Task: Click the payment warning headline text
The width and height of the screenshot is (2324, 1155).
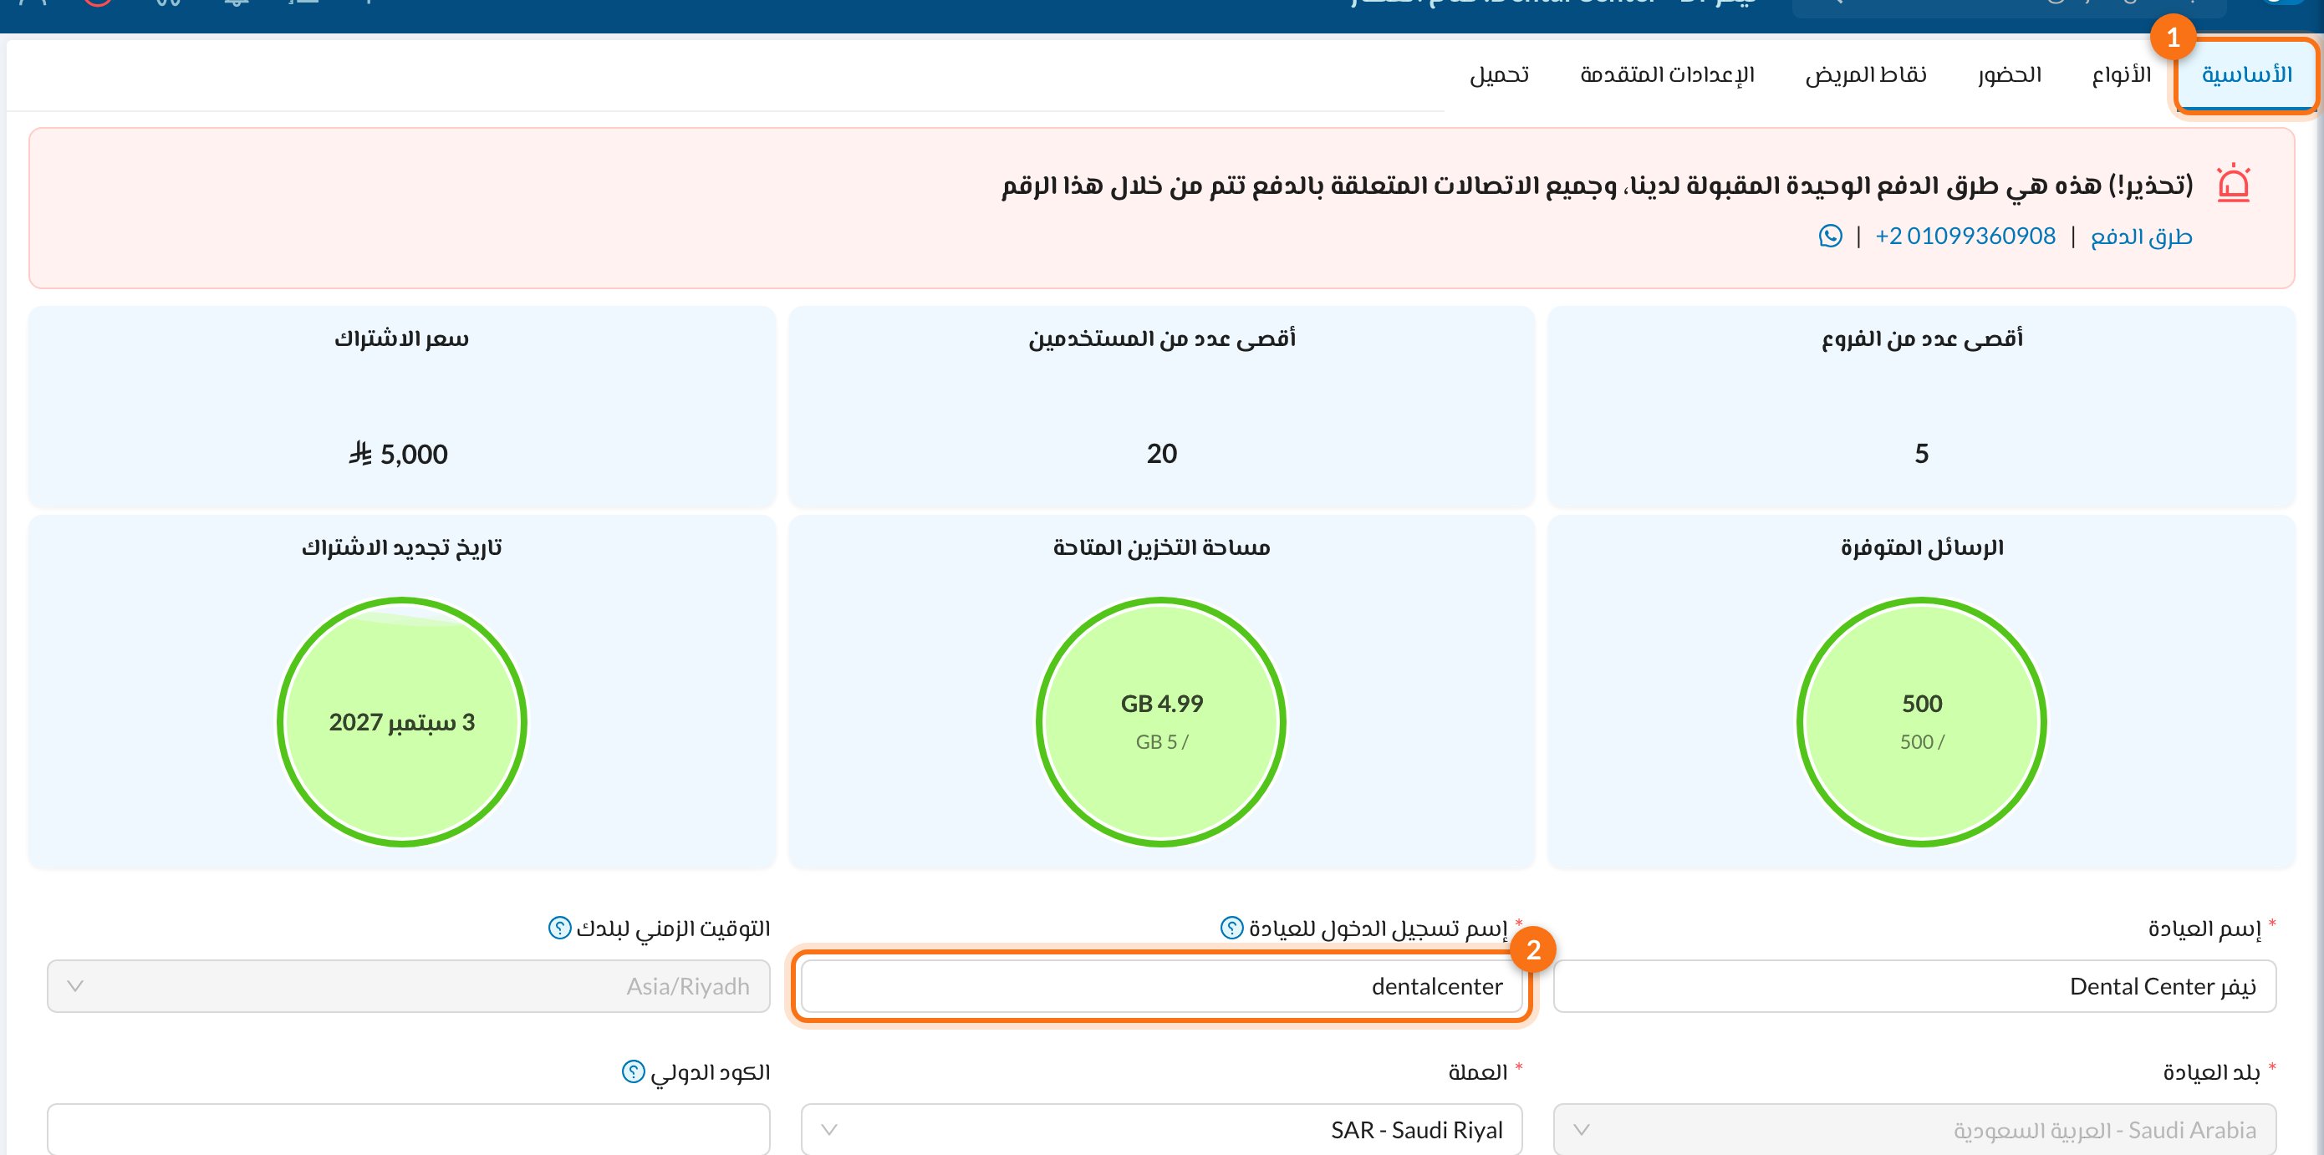Action: [1597, 186]
